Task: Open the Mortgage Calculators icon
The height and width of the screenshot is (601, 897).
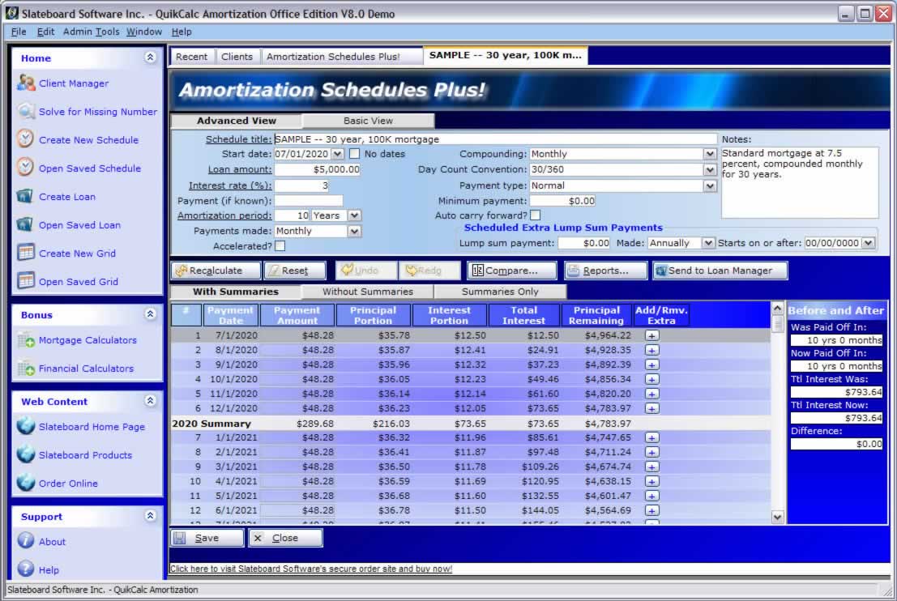Action: click(26, 340)
